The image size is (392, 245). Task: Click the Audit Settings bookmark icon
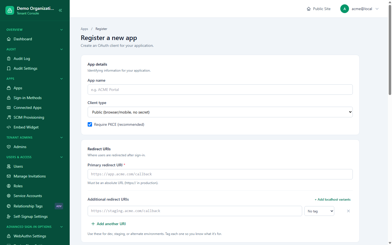coord(9,68)
